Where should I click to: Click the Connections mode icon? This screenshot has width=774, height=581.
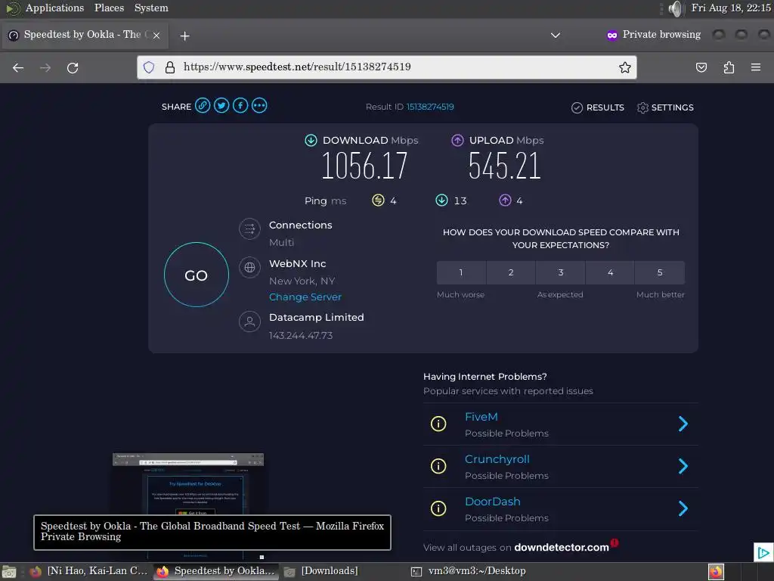[249, 228]
